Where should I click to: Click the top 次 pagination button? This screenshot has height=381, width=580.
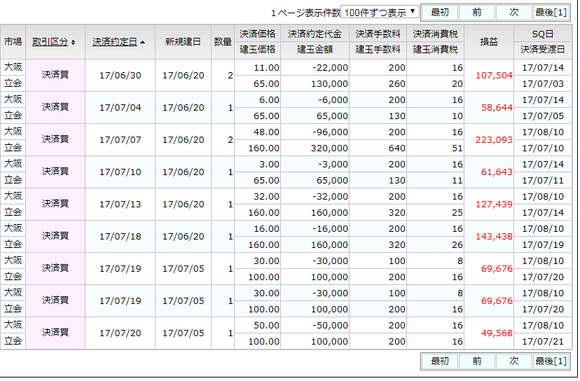tap(514, 13)
